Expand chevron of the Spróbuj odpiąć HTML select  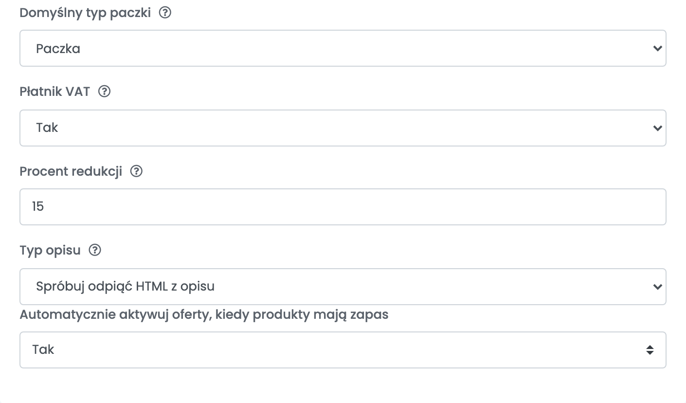click(x=657, y=287)
